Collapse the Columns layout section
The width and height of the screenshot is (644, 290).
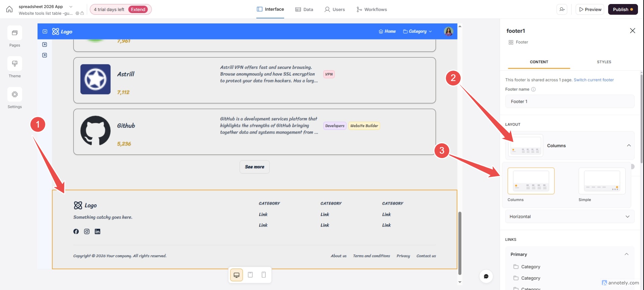[629, 146]
